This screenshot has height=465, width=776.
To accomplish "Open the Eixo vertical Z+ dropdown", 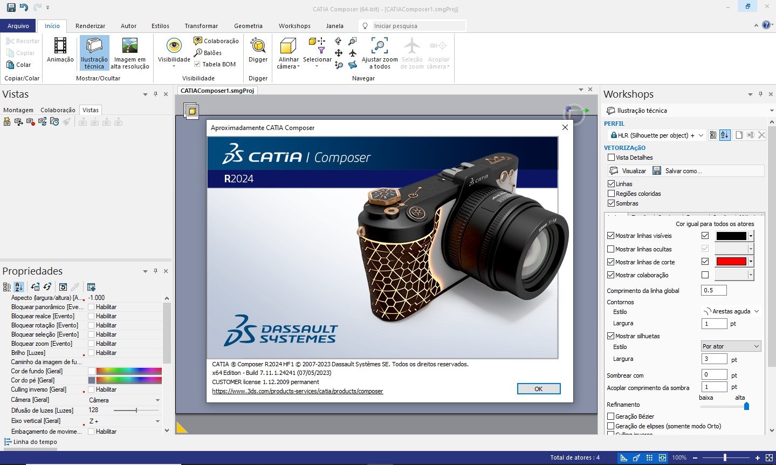I will pos(157,421).
